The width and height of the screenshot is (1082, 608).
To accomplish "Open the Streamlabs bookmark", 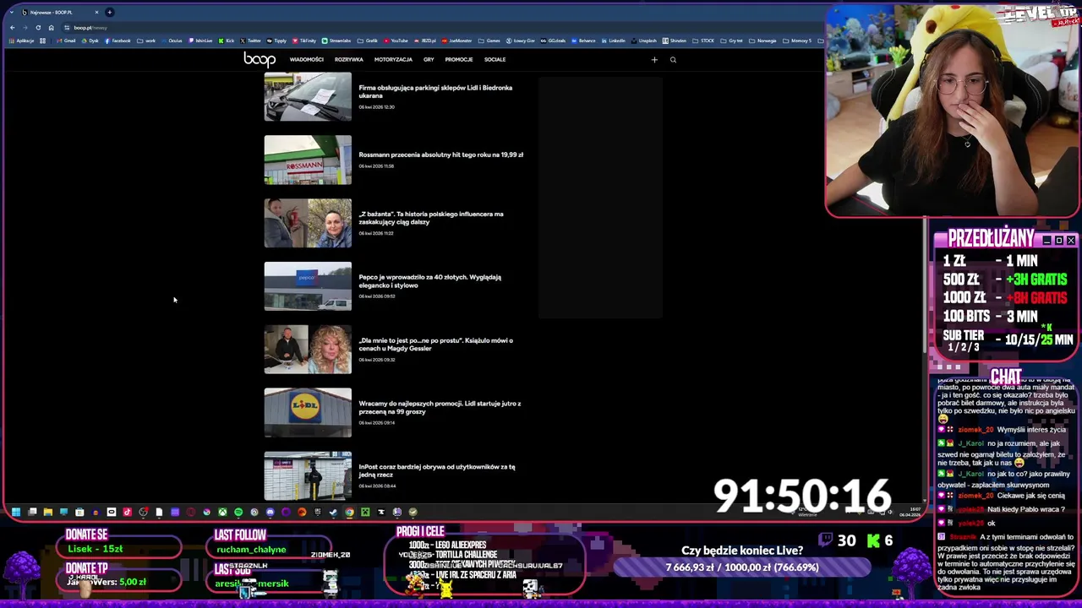I will click(x=336, y=41).
